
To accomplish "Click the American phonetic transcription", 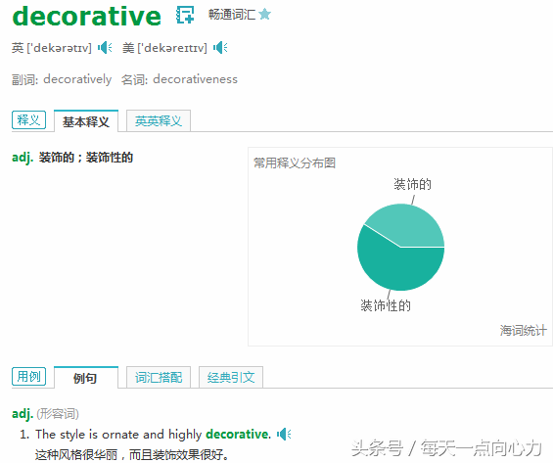I will point(172,48).
